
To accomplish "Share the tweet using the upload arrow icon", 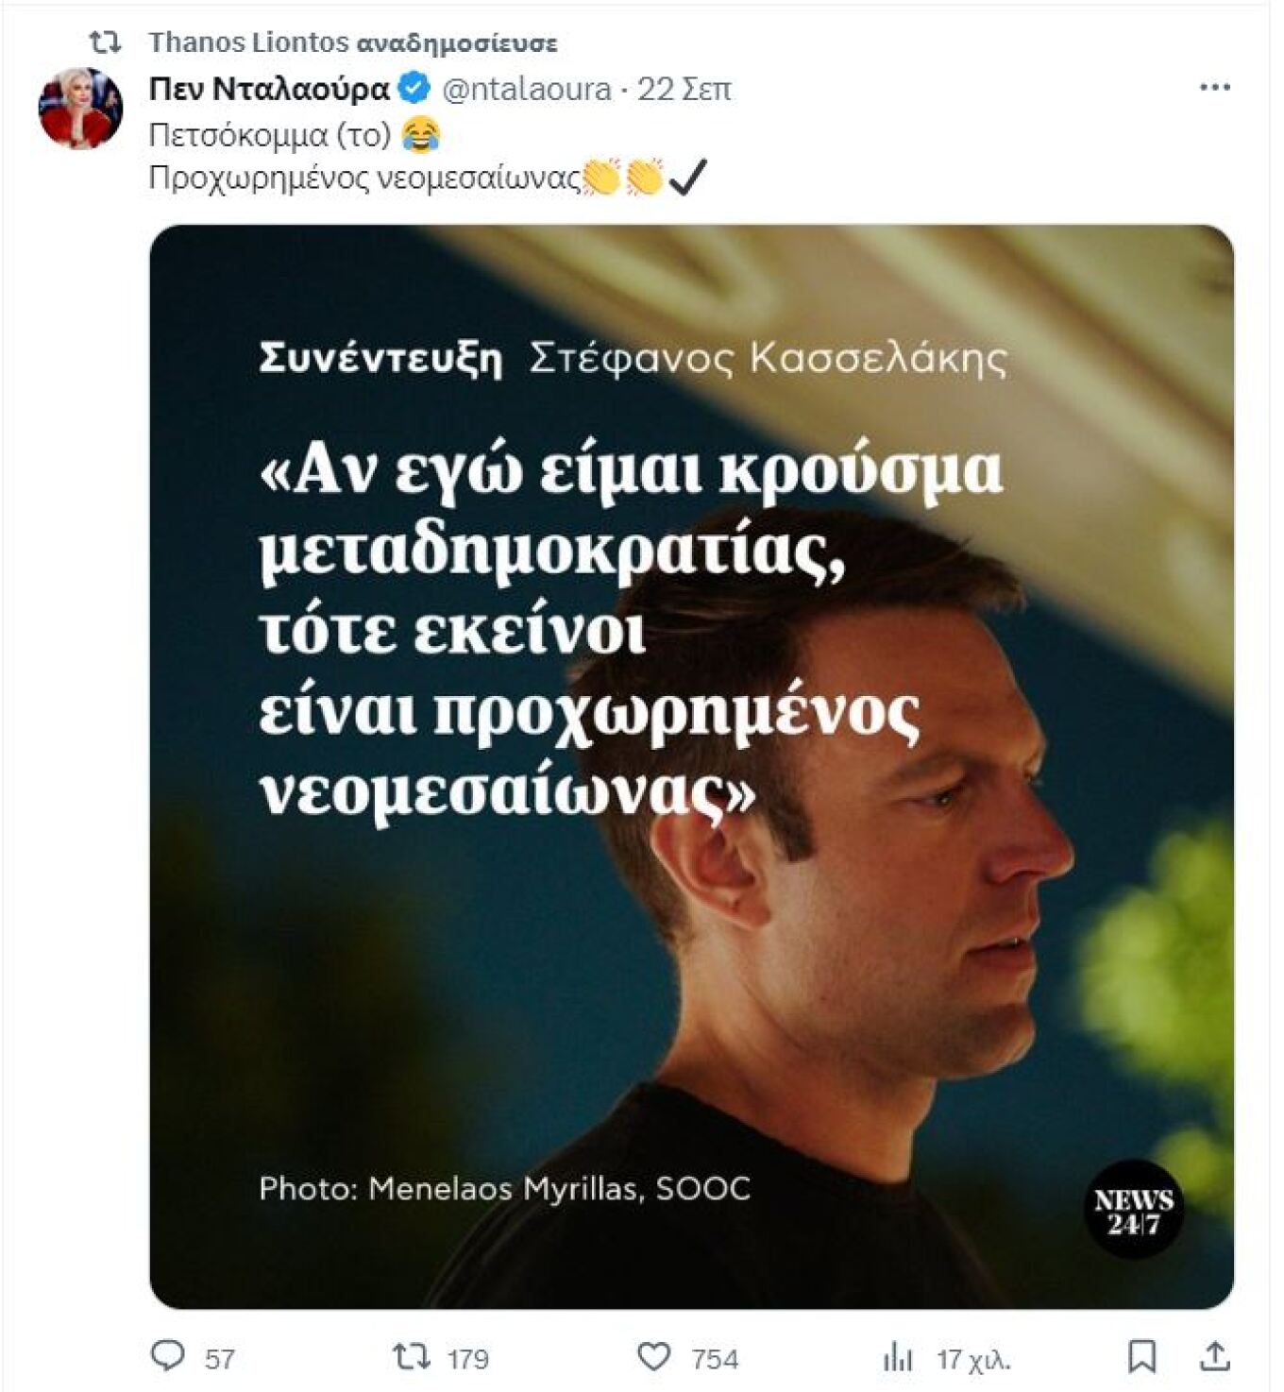I will pos(1214,1356).
